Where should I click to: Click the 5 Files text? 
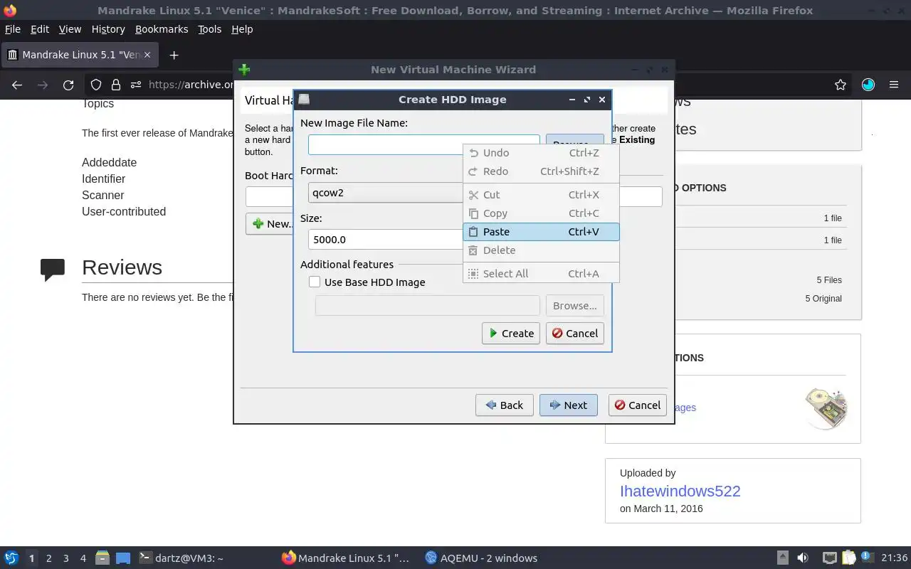pyautogui.click(x=829, y=280)
